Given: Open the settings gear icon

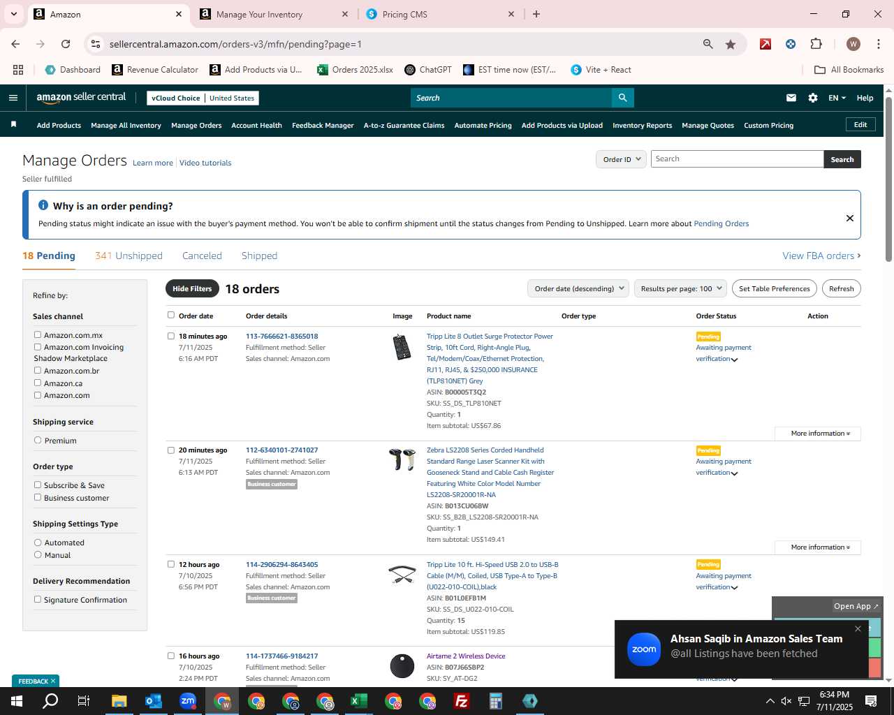Looking at the screenshot, I should coord(813,98).
